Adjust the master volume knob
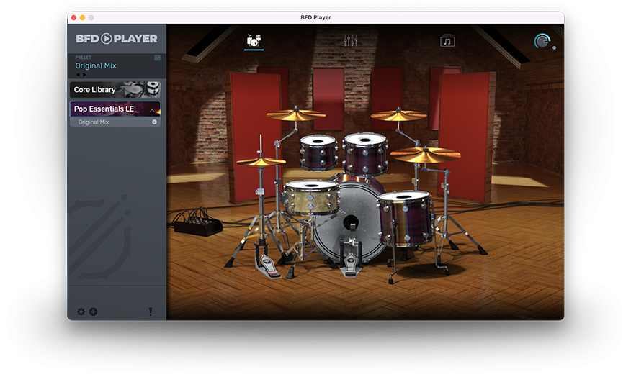 542,41
